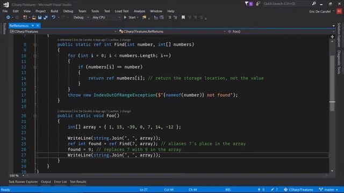344x193 pixels.
Task: Toggle pin on RefReturns.cs tab
Action: [x=32, y=26]
